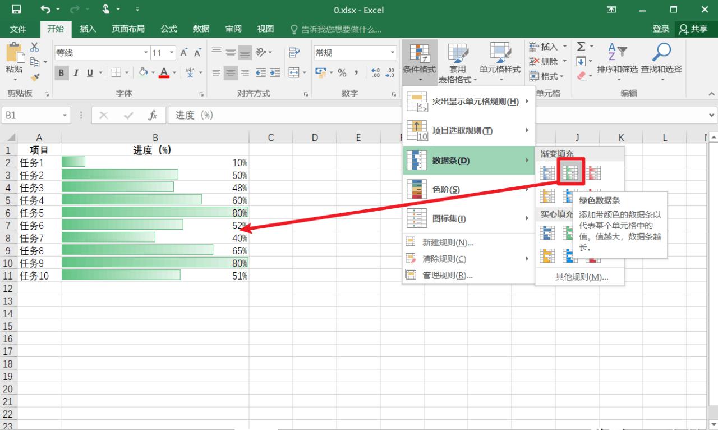The height and width of the screenshot is (430, 718).
Task: Click the accounting number format icon
Action: pos(321,72)
